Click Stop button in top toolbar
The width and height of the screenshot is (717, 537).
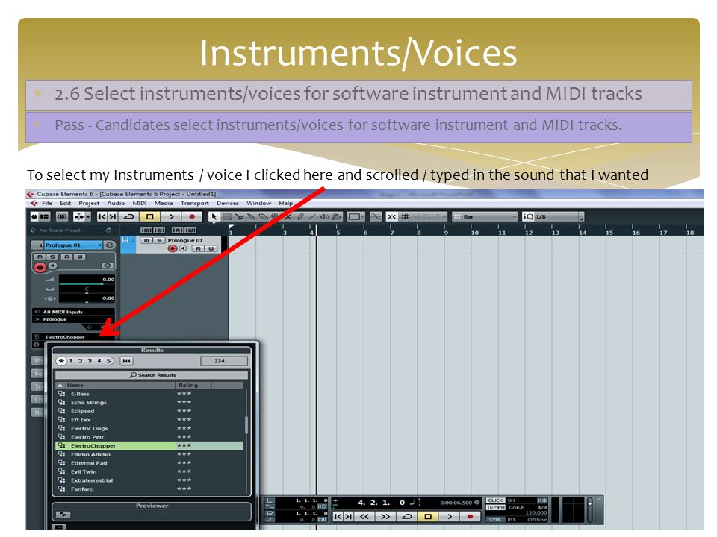click(x=149, y=216)
